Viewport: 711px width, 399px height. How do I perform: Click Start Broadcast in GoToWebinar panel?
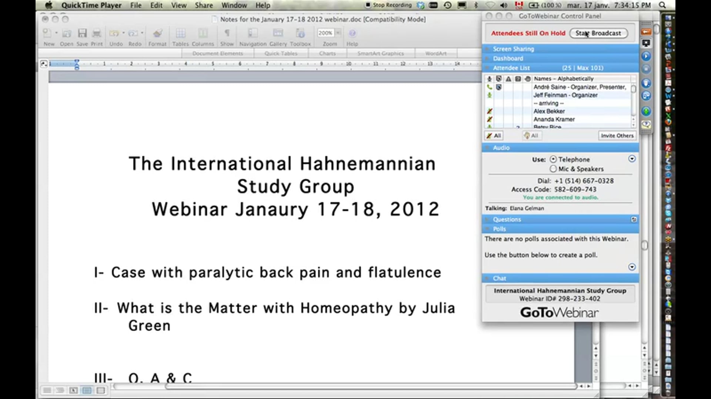coord(598,33)
